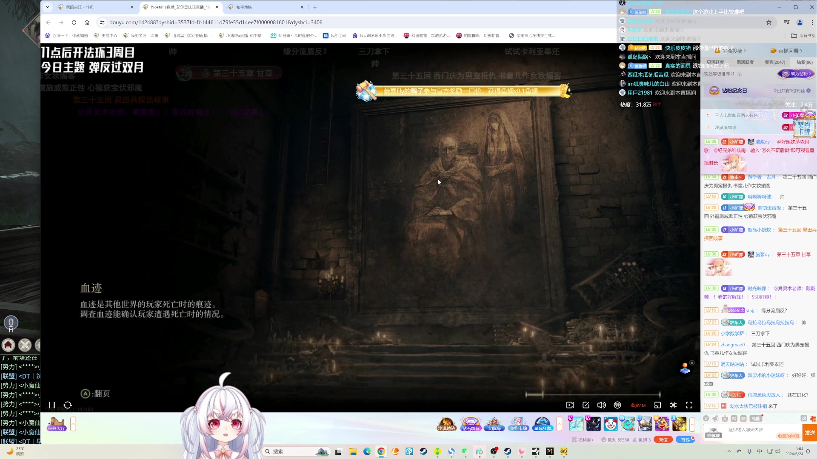The height and width of the screenshot is (459, 817).
Task: Toggle 粉丝等级排序 sort order
Action: click(719, 74)
